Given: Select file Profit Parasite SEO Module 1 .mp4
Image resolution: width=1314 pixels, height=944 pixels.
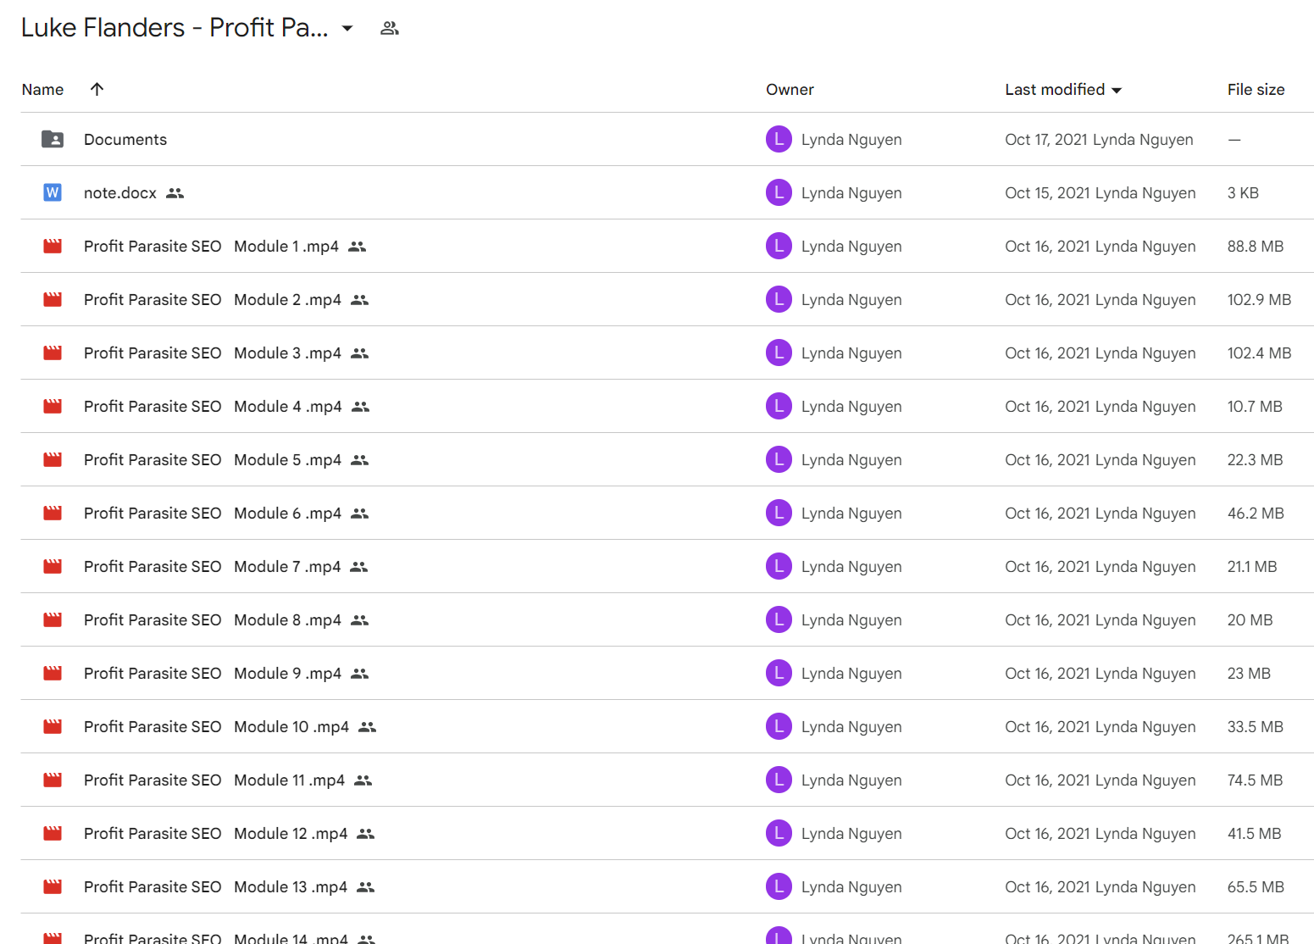Looking at the screenshot, I should (x=211, y=247).
